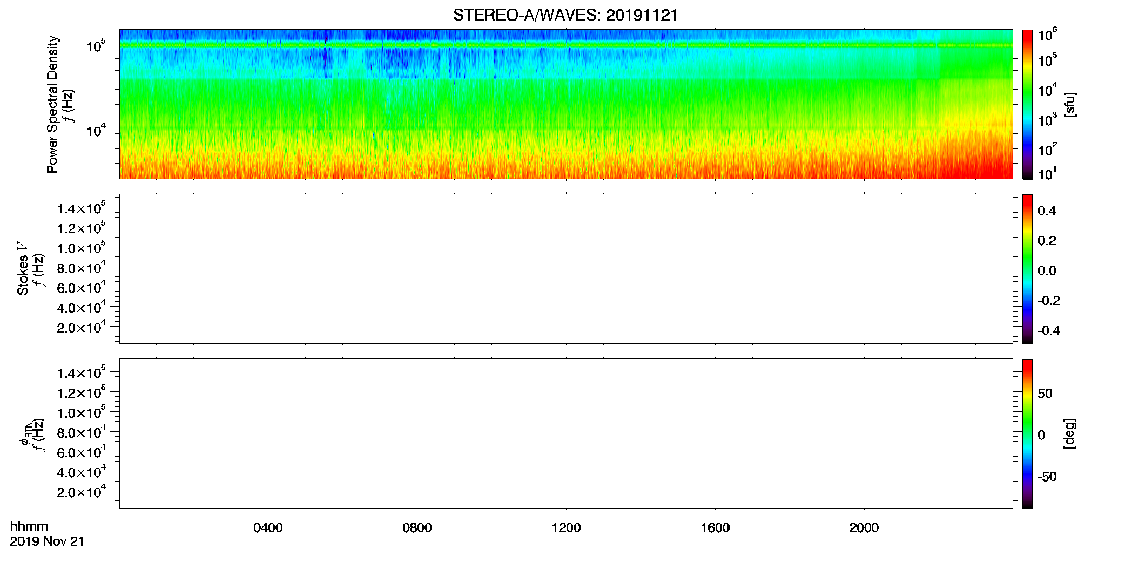
Task: Click the 2019 Nov 21 date label
Action: pos(47,541)
